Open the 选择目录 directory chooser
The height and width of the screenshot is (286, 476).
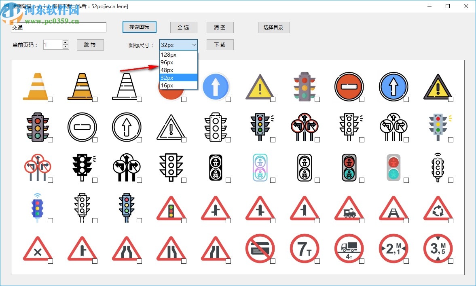pyautogui.click(x=274, y=28)
